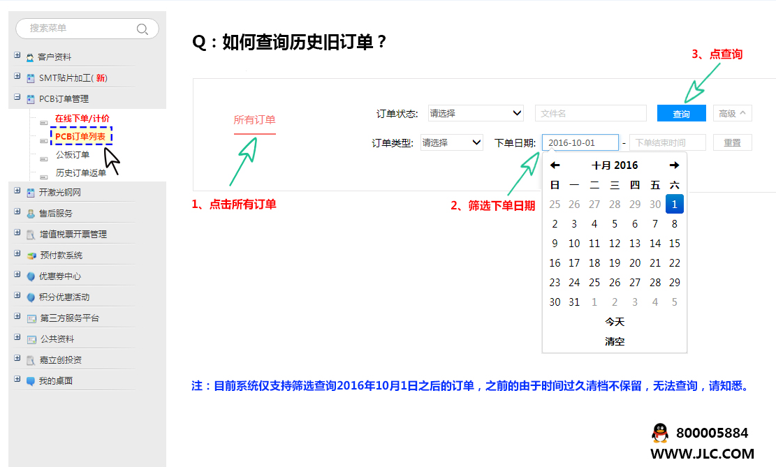Image resolution: width=776 pixels, height=467 pixels.
Task: Open the 订单类型 dropdown
Action: [x=451, y=142]
